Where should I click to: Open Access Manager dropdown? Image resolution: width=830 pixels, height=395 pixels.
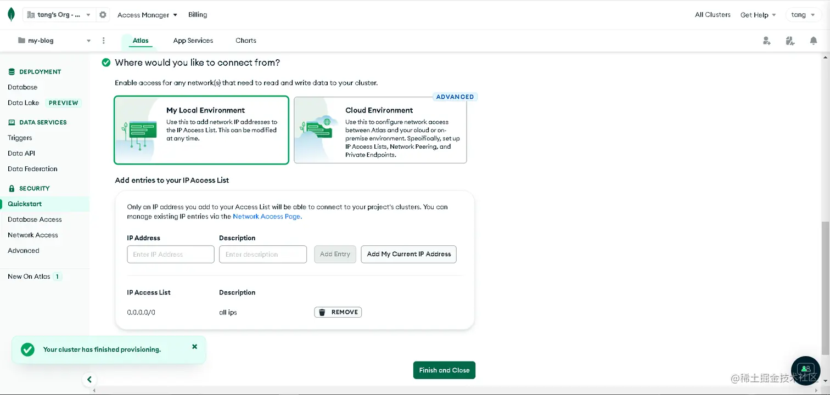[x=148, y=15]
